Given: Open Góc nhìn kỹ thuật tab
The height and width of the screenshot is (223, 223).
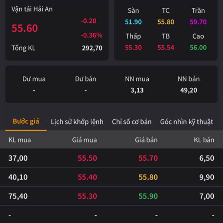Looking at the screenshot, I should click(187, 122).
